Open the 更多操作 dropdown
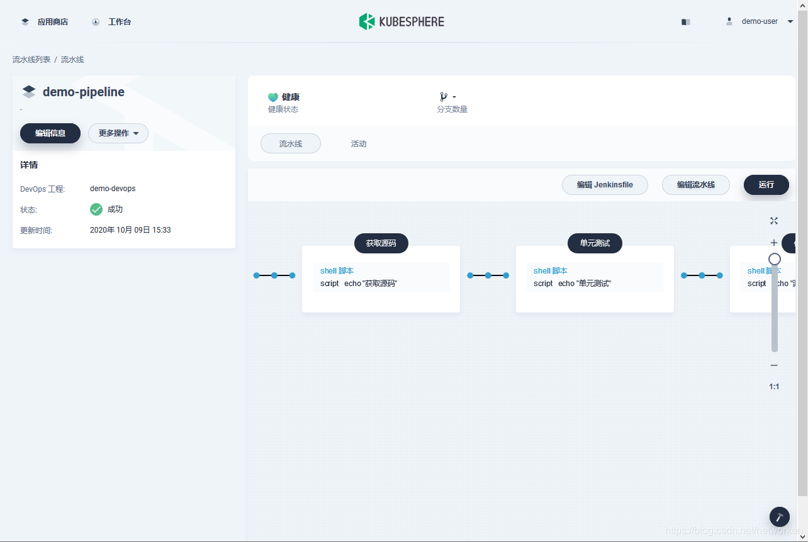Screen dimensions: 808x542 118,133
